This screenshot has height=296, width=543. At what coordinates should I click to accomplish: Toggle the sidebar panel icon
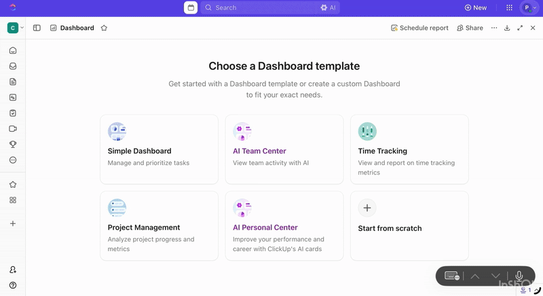pos(37,28)
